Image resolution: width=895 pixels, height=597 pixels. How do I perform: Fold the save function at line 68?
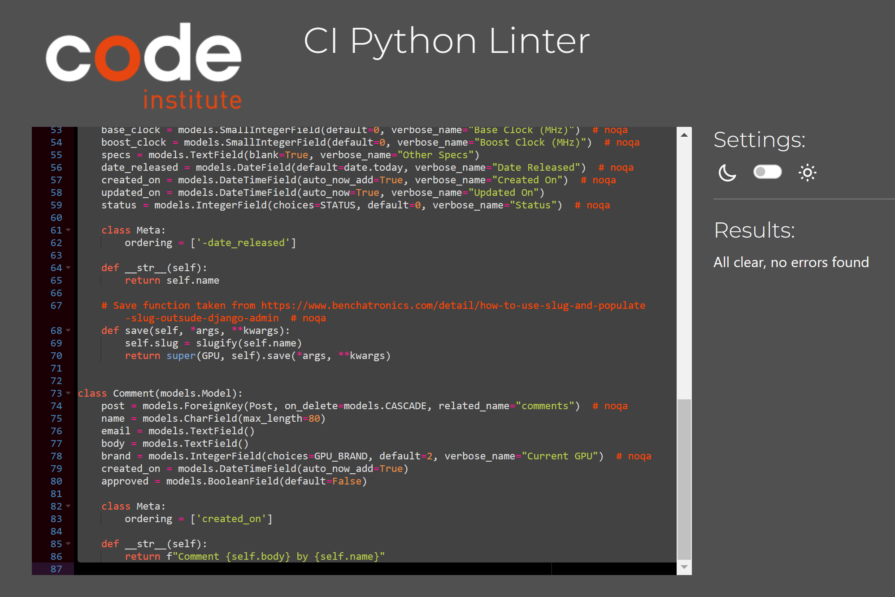click(68, 330)
